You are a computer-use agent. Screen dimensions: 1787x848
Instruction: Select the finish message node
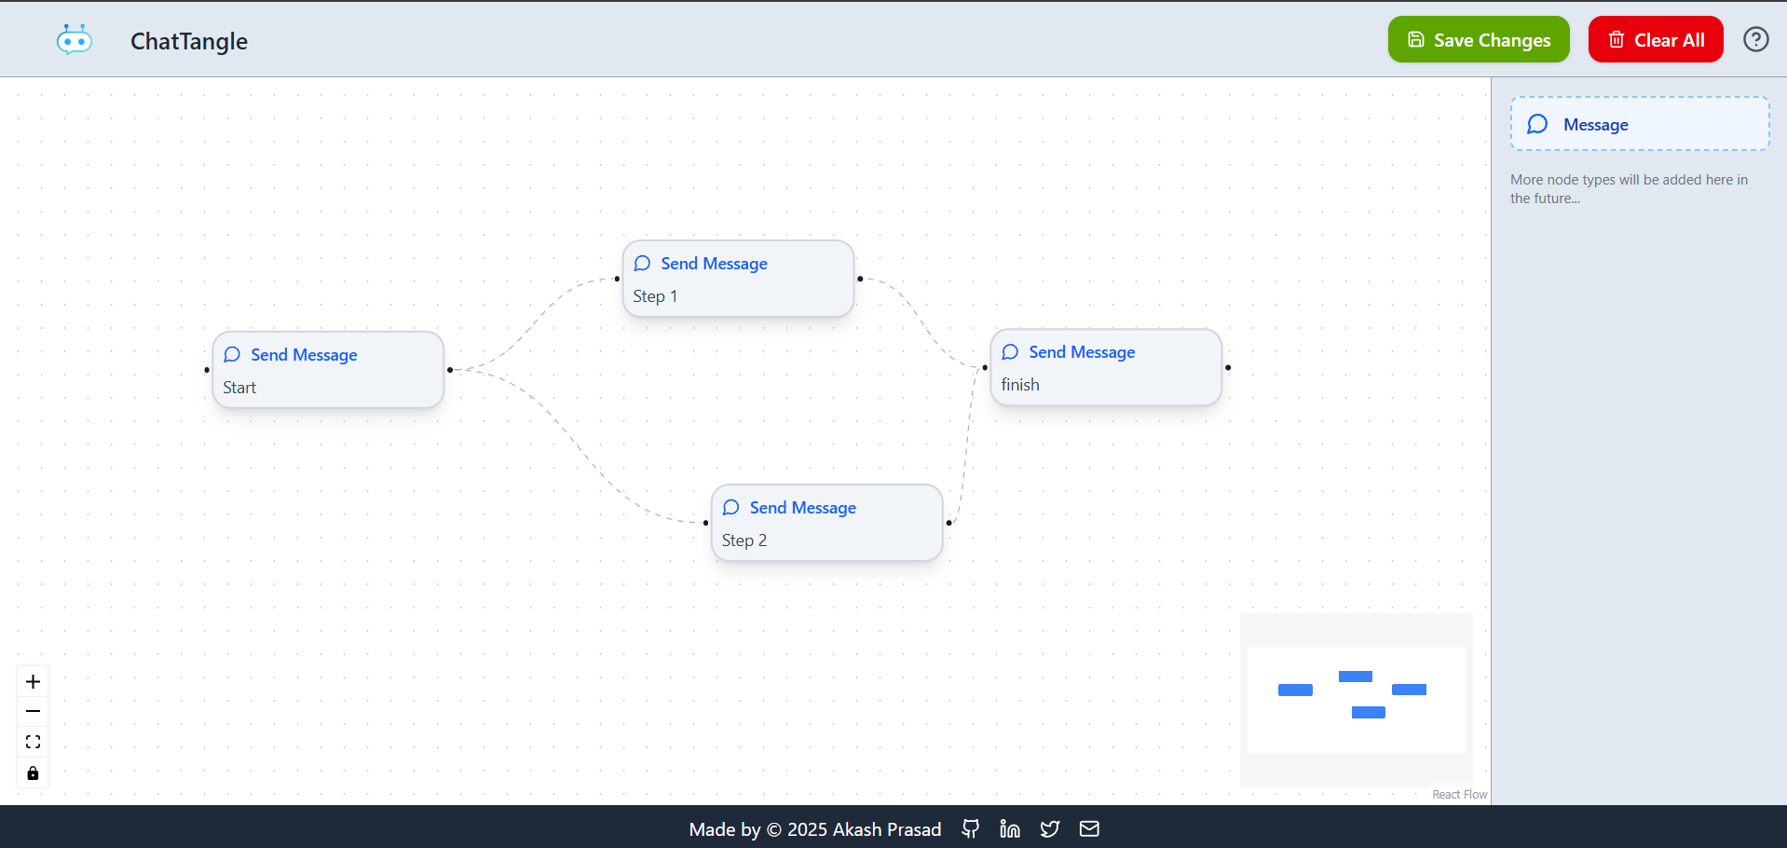coord(1106,367)
